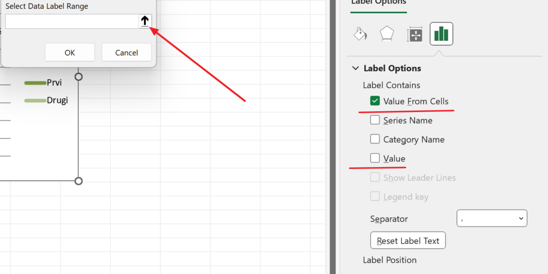
Task: Enable the Series Name checkbox
Action: [x=375, y=120]
